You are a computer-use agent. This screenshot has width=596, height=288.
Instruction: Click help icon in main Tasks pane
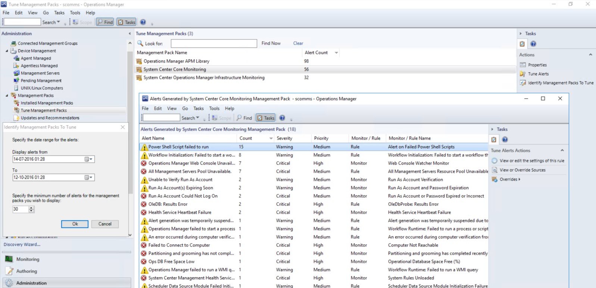tap(533, 44)
